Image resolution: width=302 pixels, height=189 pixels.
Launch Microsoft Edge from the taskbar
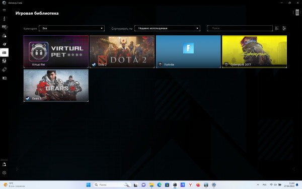(x=159, y=185)
